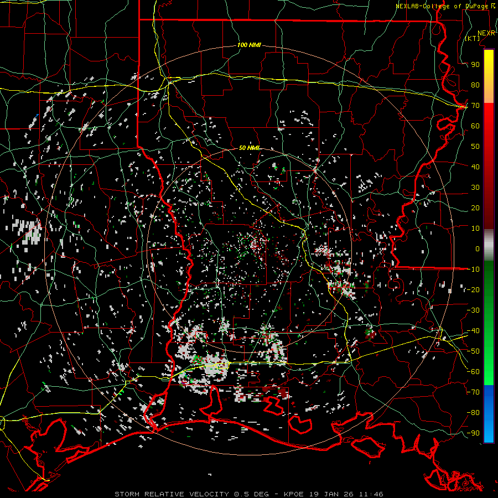The width and height of the screenshot is (498, 498).
Task: Click the blue segment of the color bar
Action: 489,413
